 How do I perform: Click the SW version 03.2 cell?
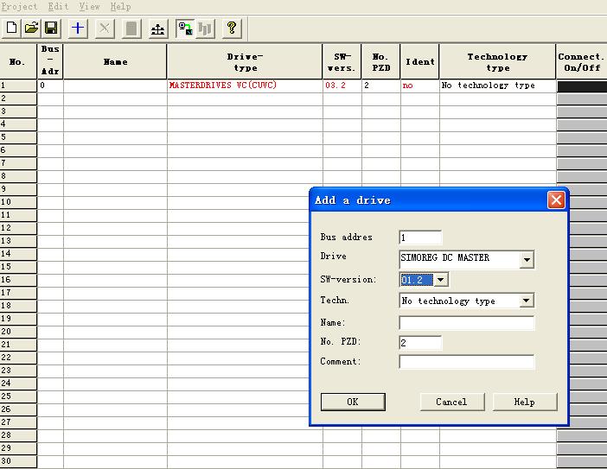[x=342, y=86]
